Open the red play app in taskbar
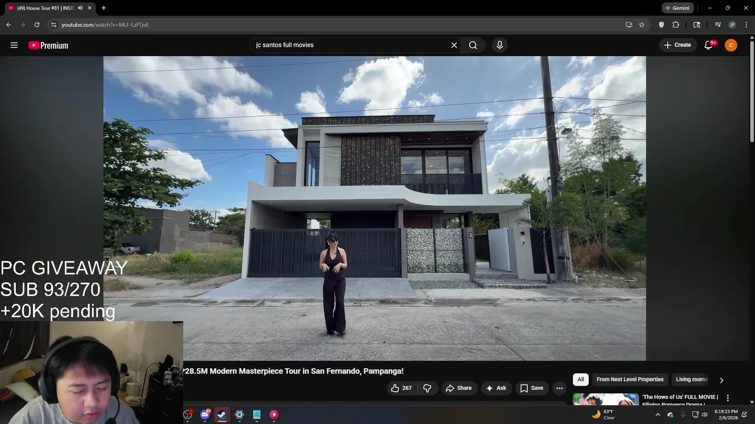The height and width of the screenshot is (424, 755). point(274,415)
